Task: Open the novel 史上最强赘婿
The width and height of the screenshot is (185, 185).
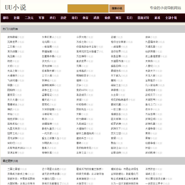Action: 153,57
